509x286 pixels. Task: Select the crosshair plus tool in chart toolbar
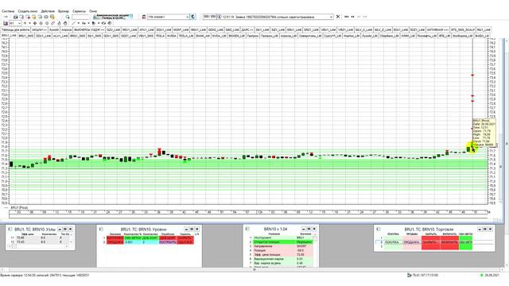click(x=25, y=23)
